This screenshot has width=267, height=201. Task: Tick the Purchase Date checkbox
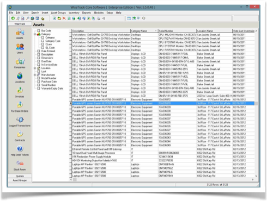pyautogui.click(x=39, y=81)
